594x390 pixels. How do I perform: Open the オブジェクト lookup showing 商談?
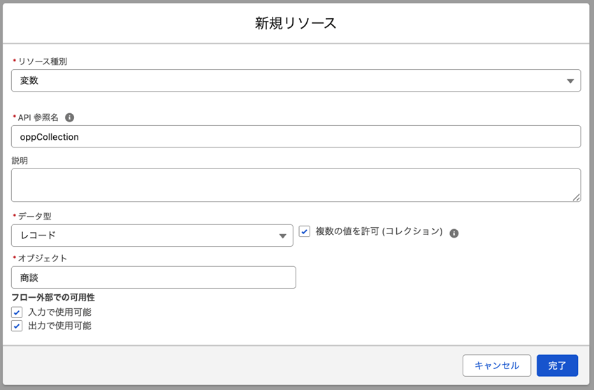pos(153,277)
